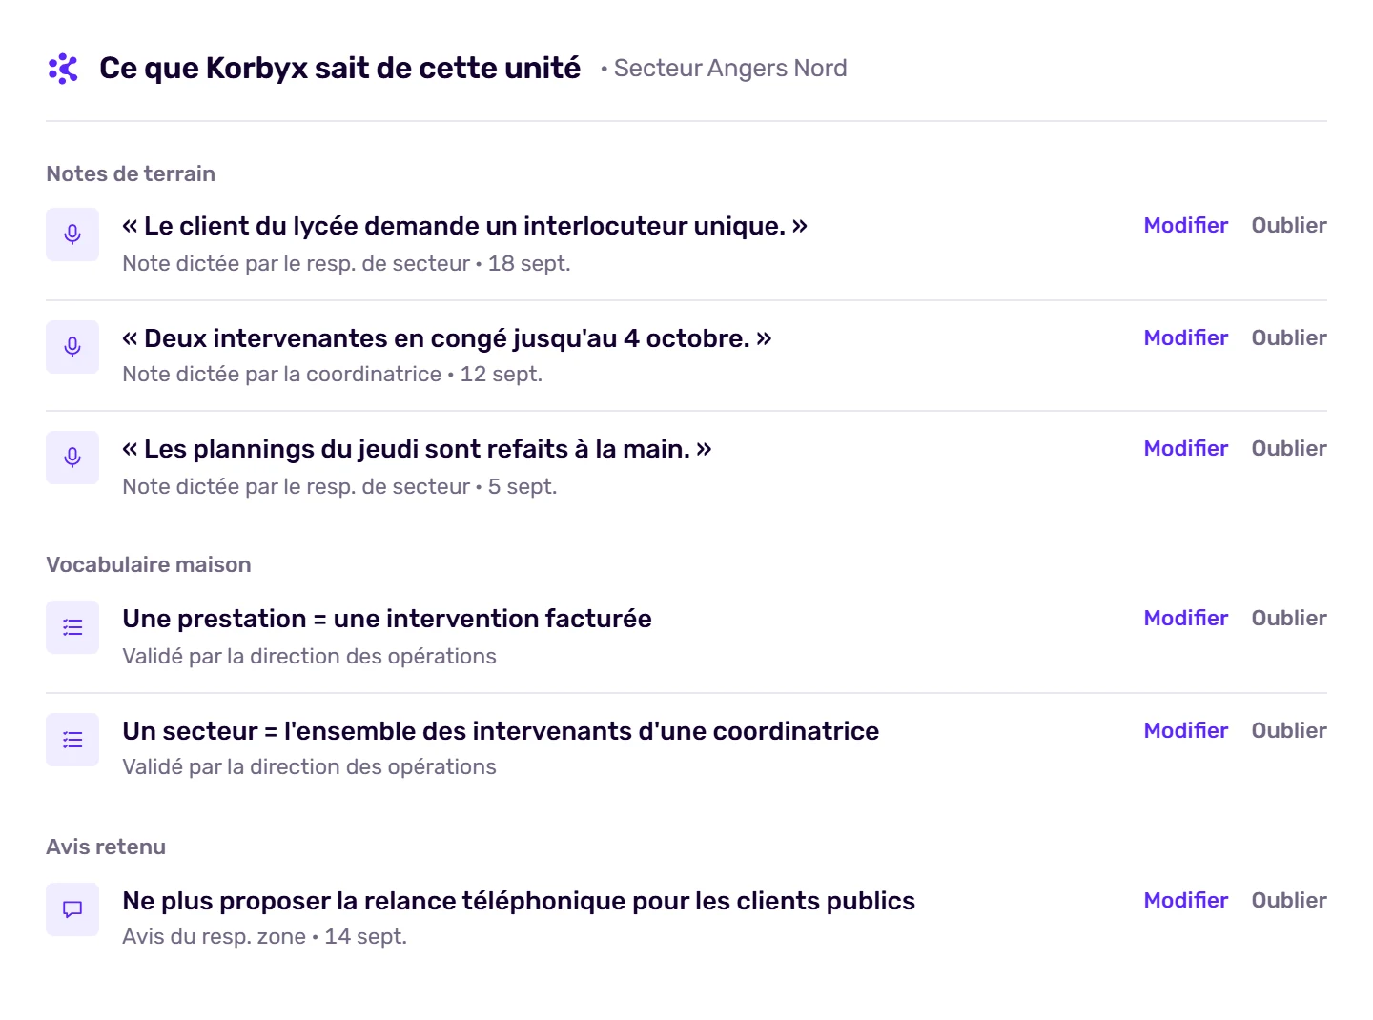Image resolution: width=1373 pixels, height=1020 pixels.
Task: Select text 'Deux intervenantes en congé jusqu'au 4 octobre'
Action: [446, 338]
